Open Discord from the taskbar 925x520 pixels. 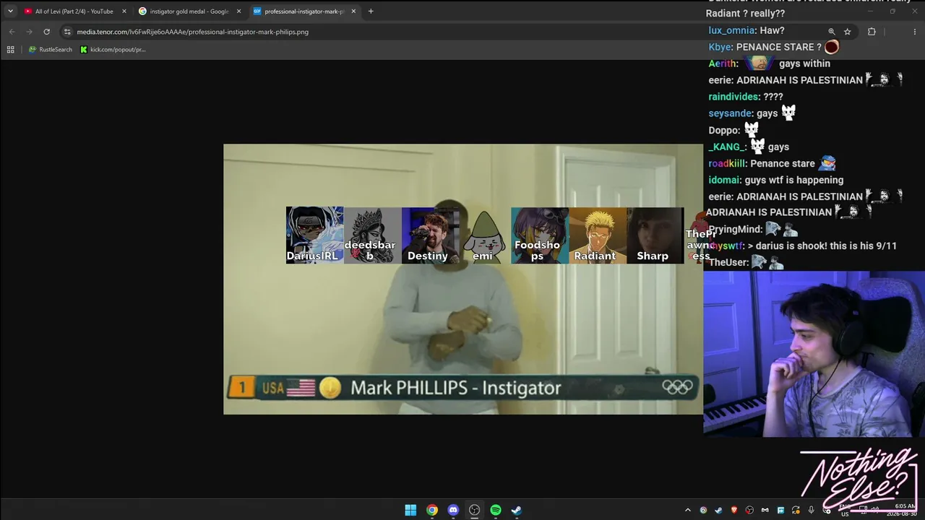(x=453, y=510)
